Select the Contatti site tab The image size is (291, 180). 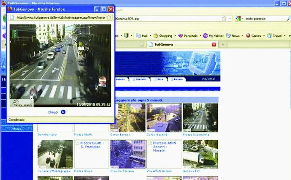tap(140, 79)
